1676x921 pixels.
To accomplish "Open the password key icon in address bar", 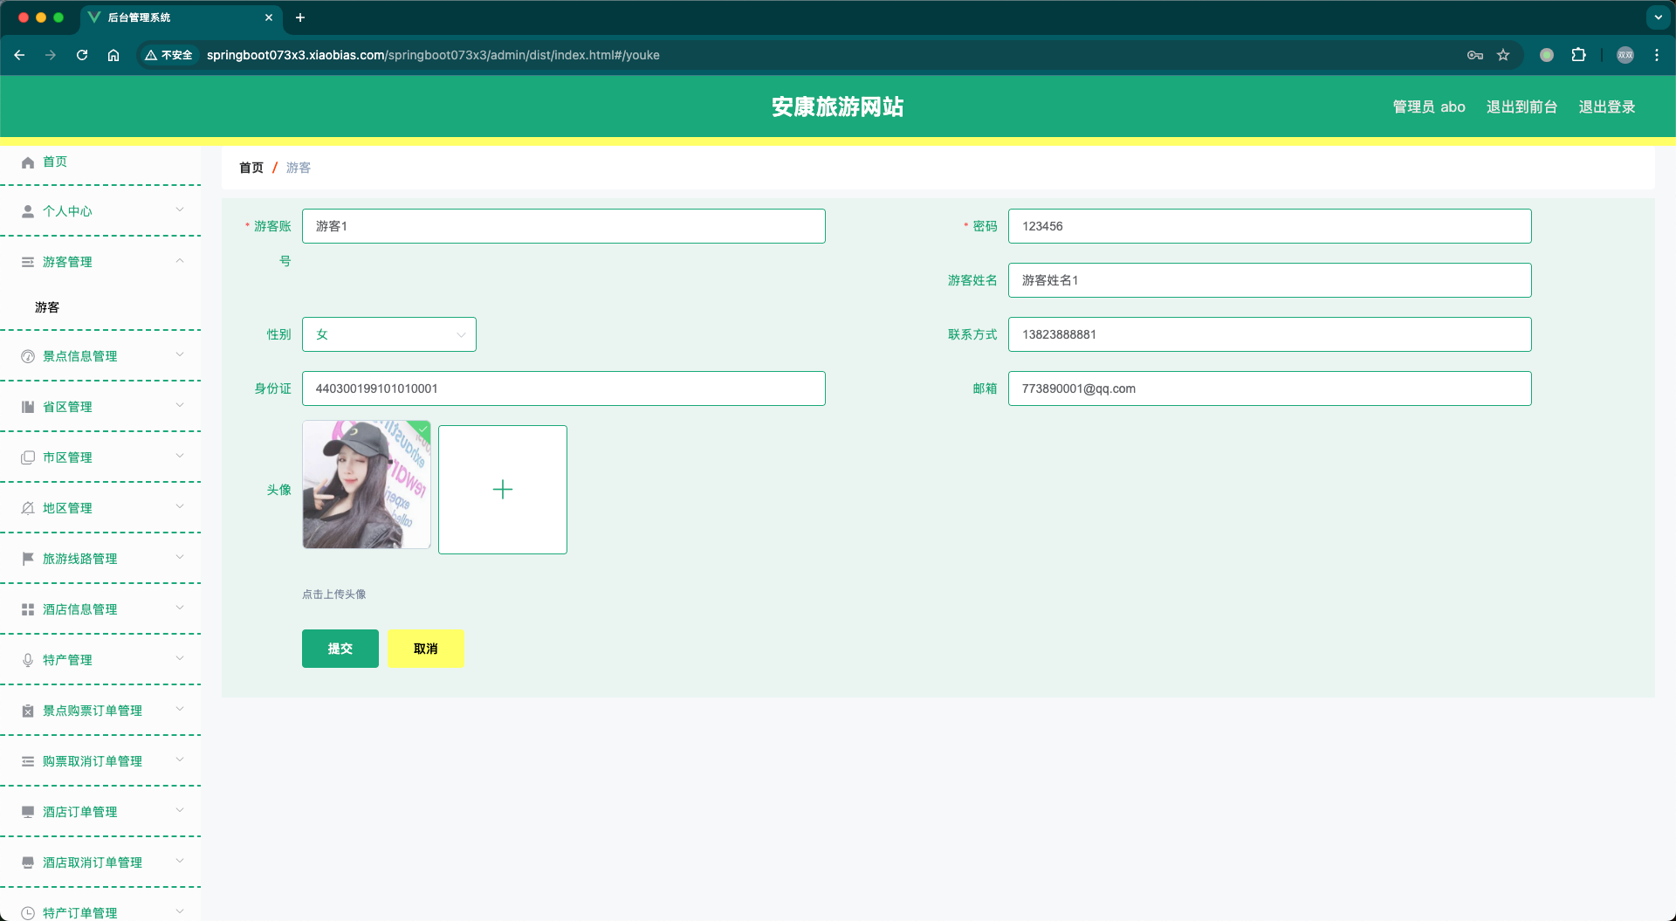I will (1475, 55).
